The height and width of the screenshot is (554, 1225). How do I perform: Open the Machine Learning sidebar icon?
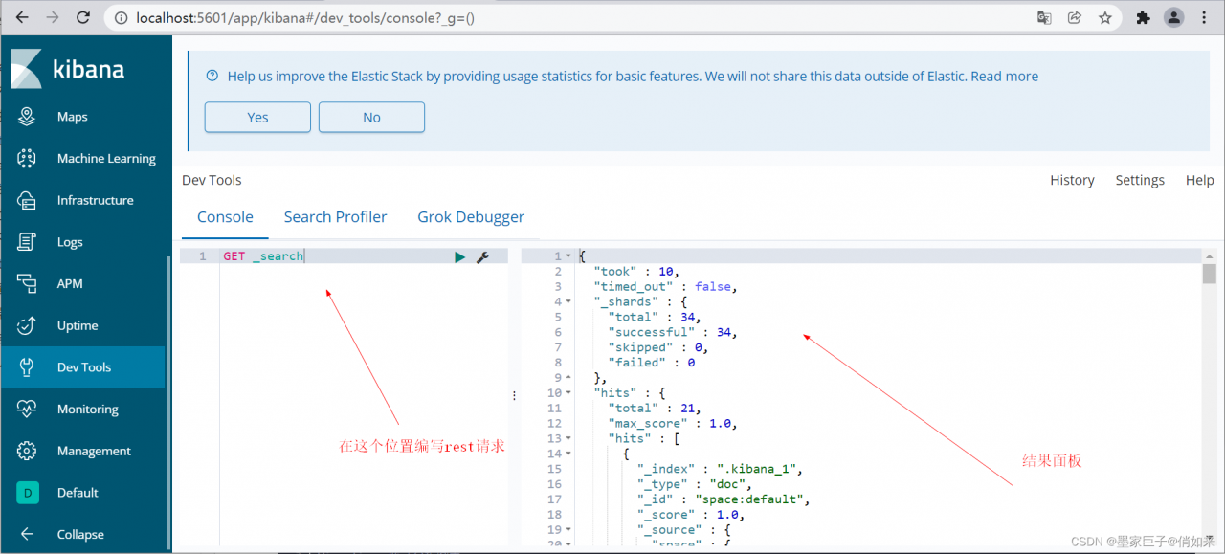pyautogui.click(x=27, y=159)
